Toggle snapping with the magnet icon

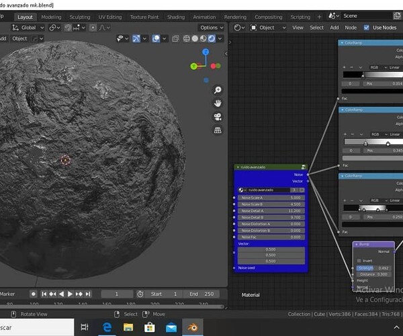[x=68, y=28]
